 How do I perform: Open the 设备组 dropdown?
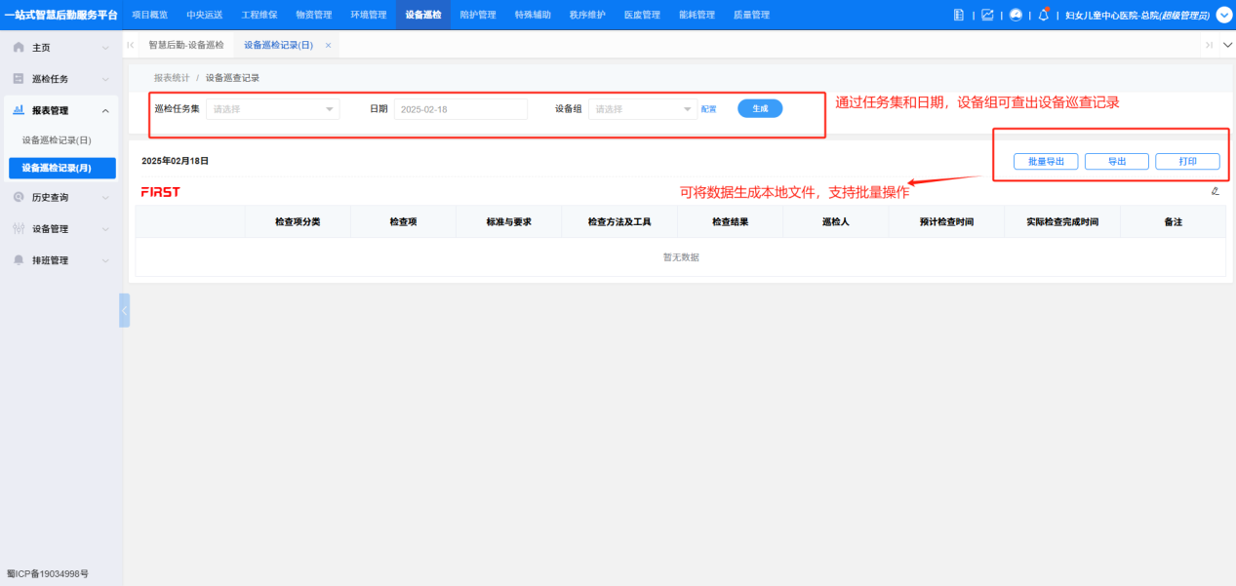coord(642,109)
